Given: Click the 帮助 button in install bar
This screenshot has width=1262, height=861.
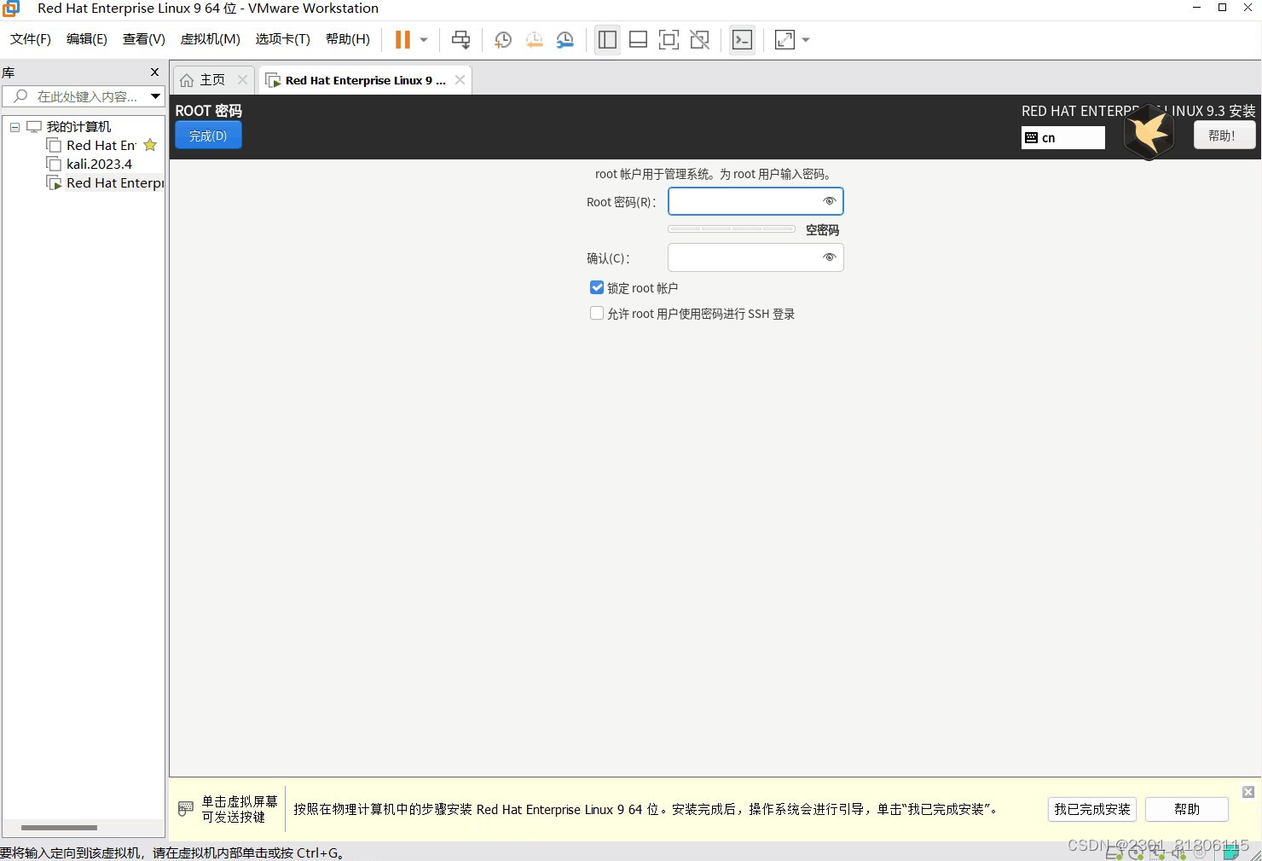Looking at the screenshot, I should click(1186, 809).
